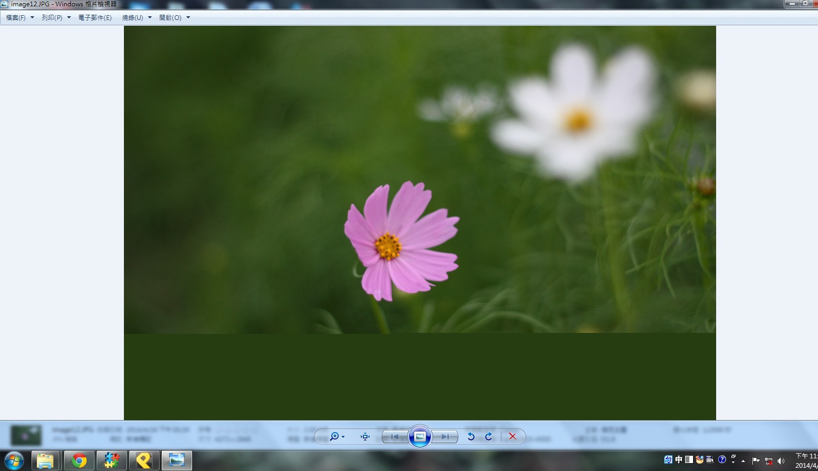
Task: Toggle the 中 input language indicator
Action: [679, 460]
